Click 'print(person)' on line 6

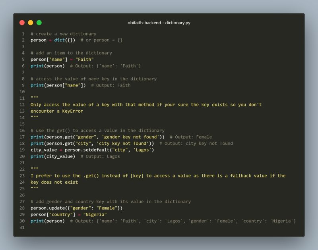point(48,66)
